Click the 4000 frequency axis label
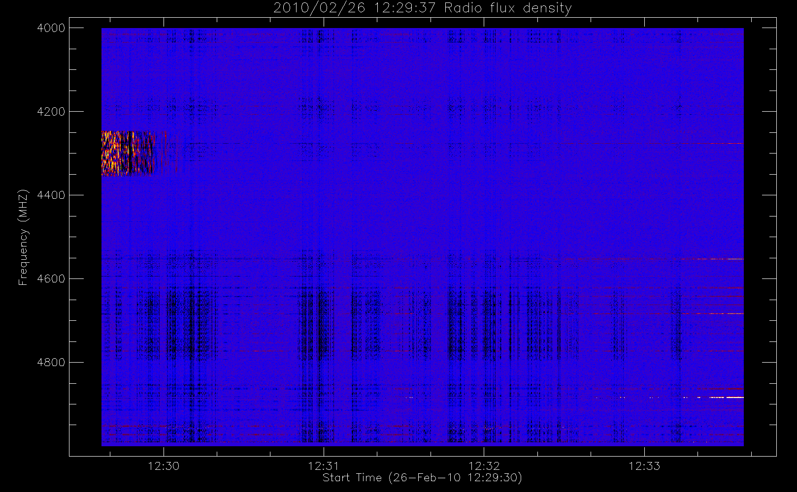 pyautogui.click(x=51, y=28)
